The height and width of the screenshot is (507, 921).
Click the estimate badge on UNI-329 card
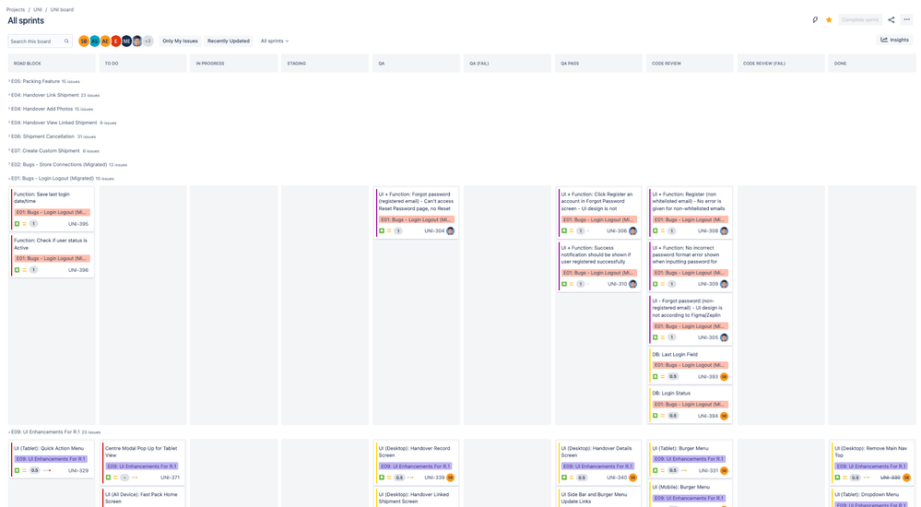pos(35,470)
